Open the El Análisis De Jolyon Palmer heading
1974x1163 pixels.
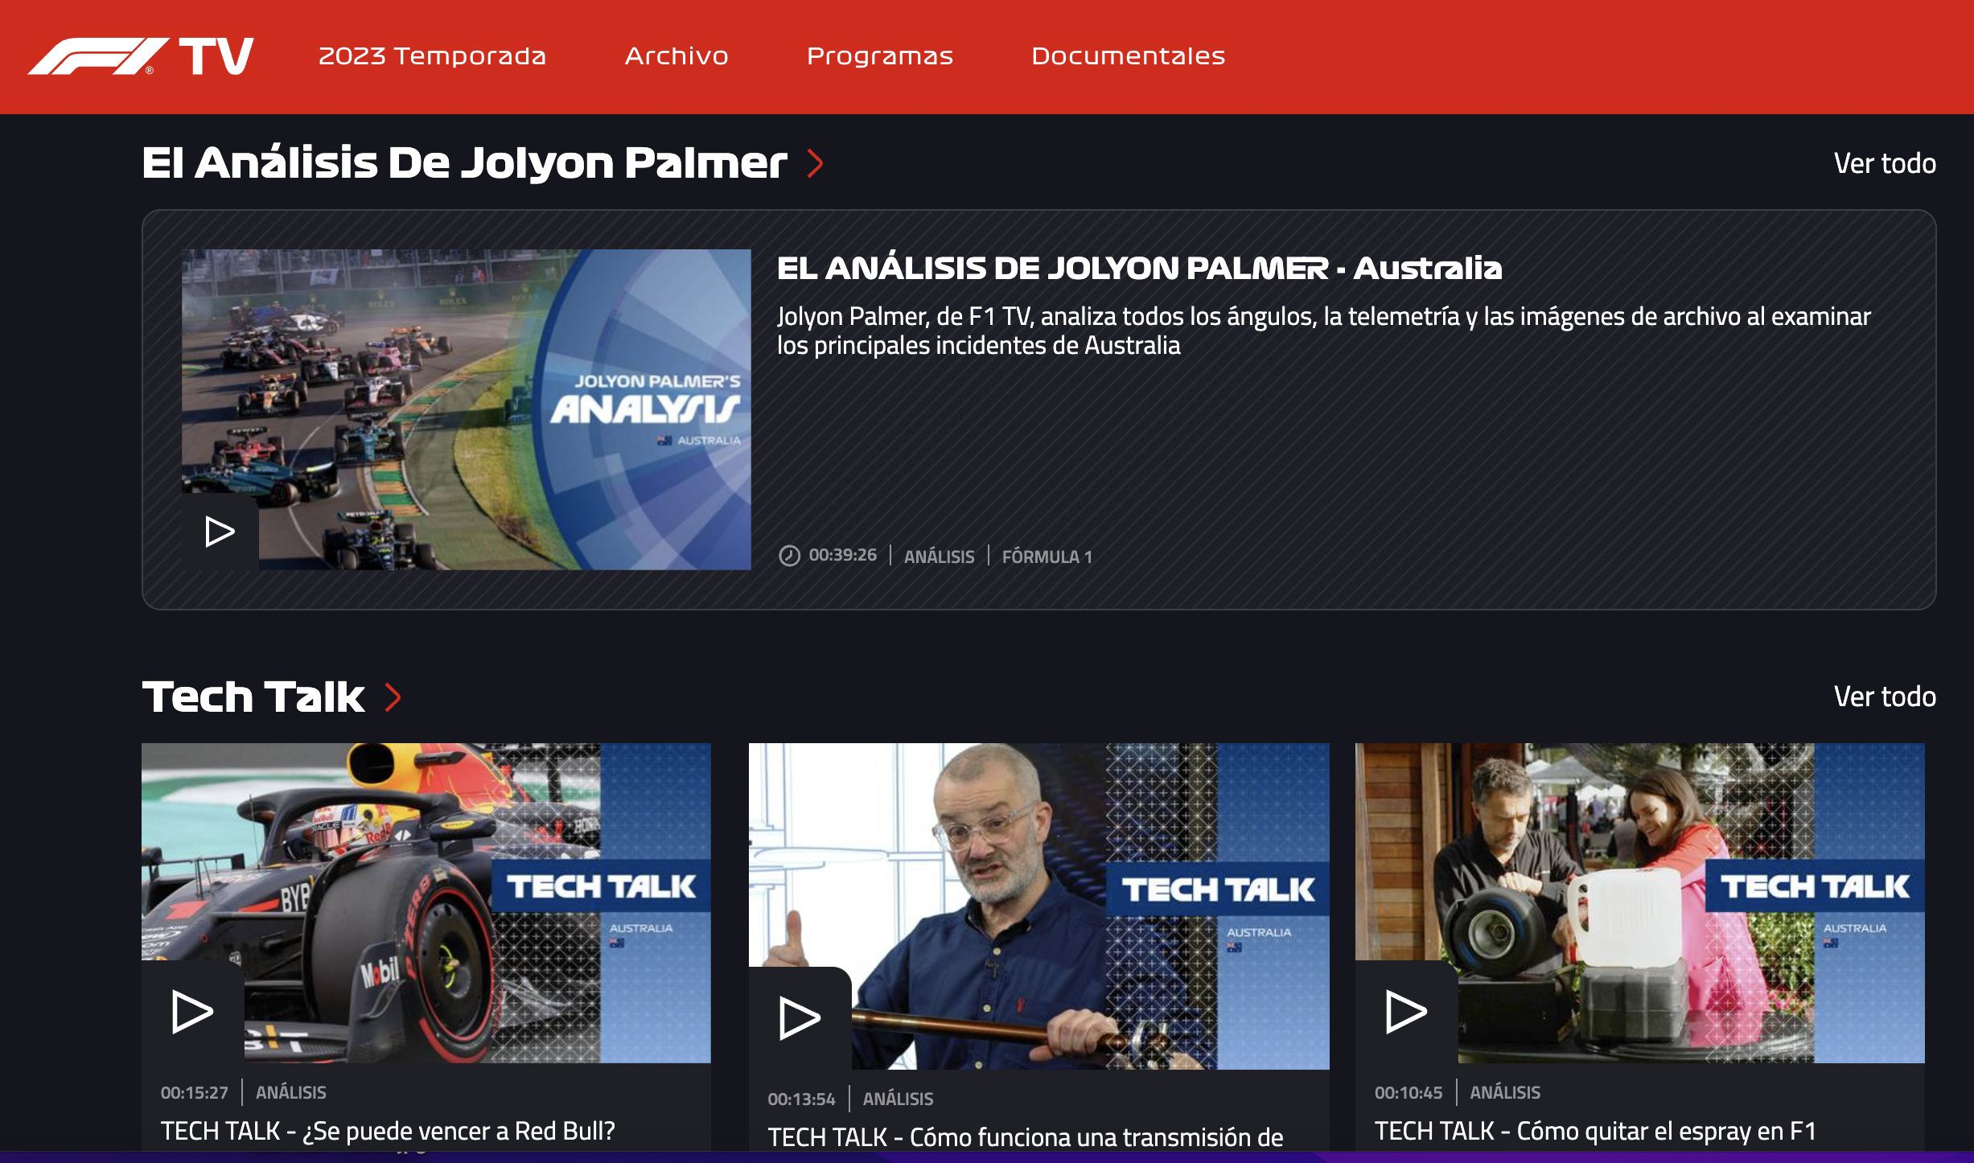(464, 163)
